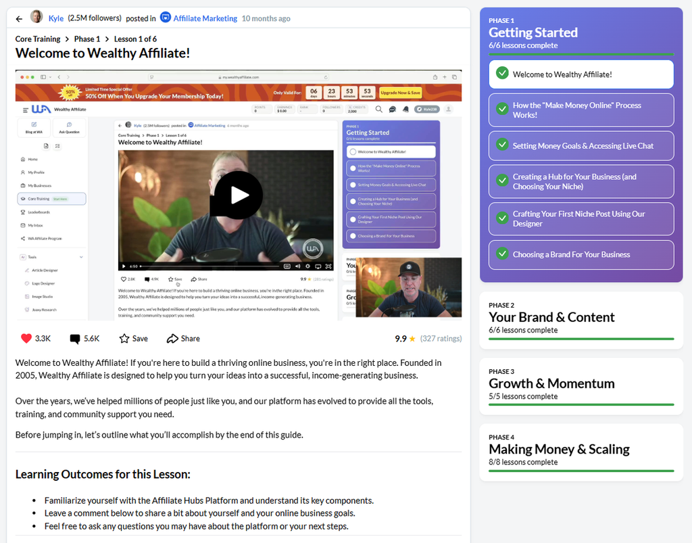Open the Affiliate Marketing category icon

click(166, 18)
